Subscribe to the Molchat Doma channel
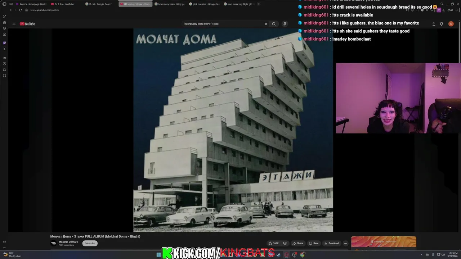 [x=90, y=243]
